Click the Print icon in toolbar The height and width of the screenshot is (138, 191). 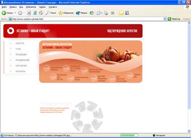pyautogui.click(x=106, y=13)
